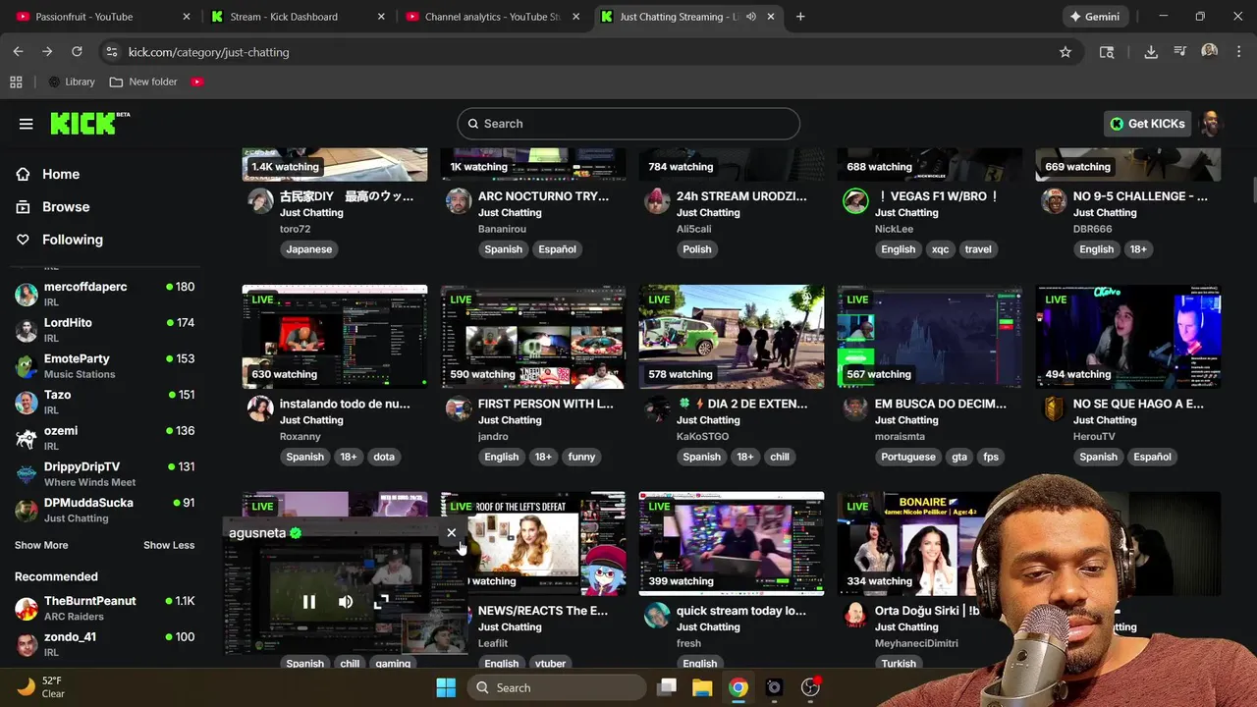Reload the page
The height and width of the screenshot is (707, 1257).
pyautogui.click(x=77, y=52)
